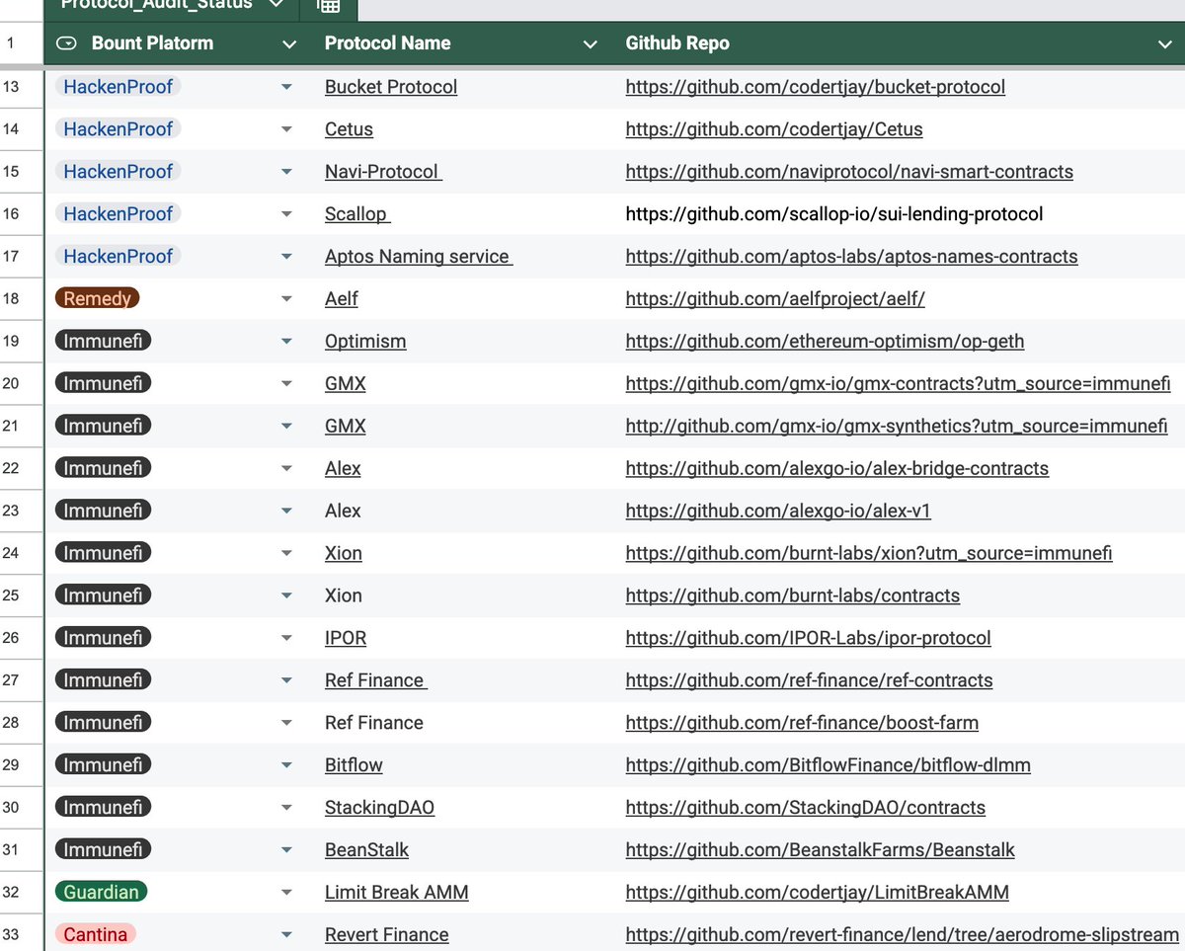The image size is (1185, 951).
Task: Select the HackenProof chip in Navi-Protocol row
Action: click(x=118, y=172)
